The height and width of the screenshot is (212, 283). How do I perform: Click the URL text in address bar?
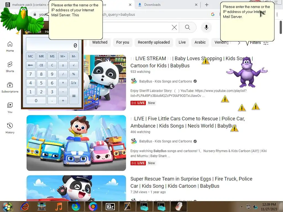(119, 14)
